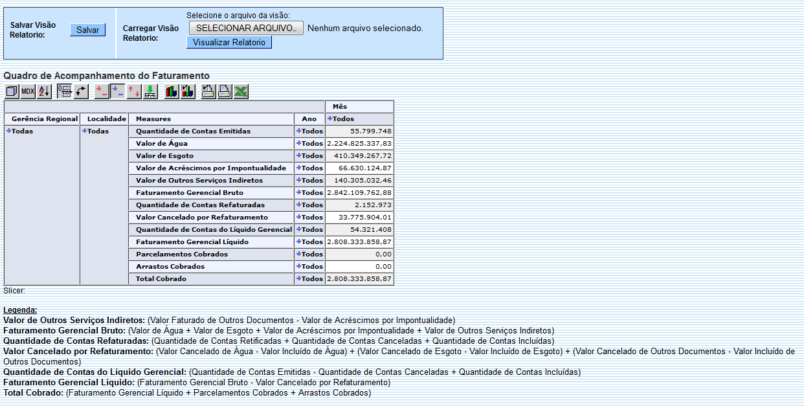Image resolution: width=804 pixels, height=406 pixels.
Task: Open file picker with SELECIONAR ARQUIVO
Action: click(x=245, y=28)
